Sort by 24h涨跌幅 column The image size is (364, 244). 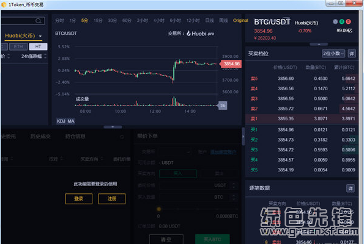(x=34, y=56)
